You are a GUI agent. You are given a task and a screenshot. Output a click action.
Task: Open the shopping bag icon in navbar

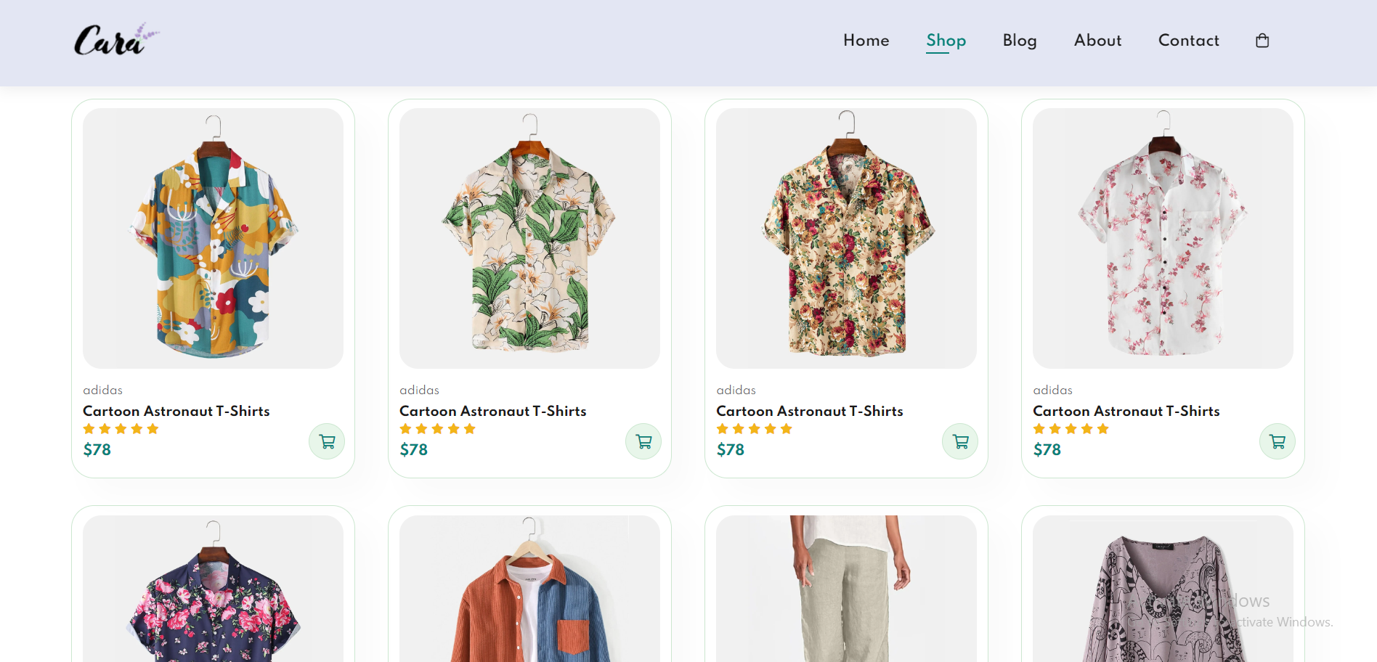point(1262,40)
